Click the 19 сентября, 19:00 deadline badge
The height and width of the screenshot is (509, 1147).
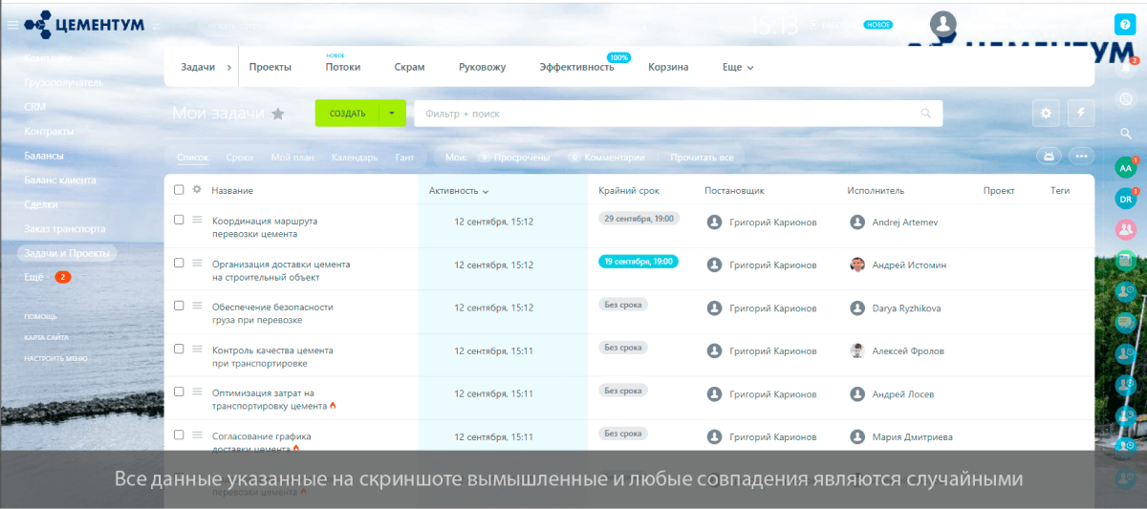pos(638,261)
